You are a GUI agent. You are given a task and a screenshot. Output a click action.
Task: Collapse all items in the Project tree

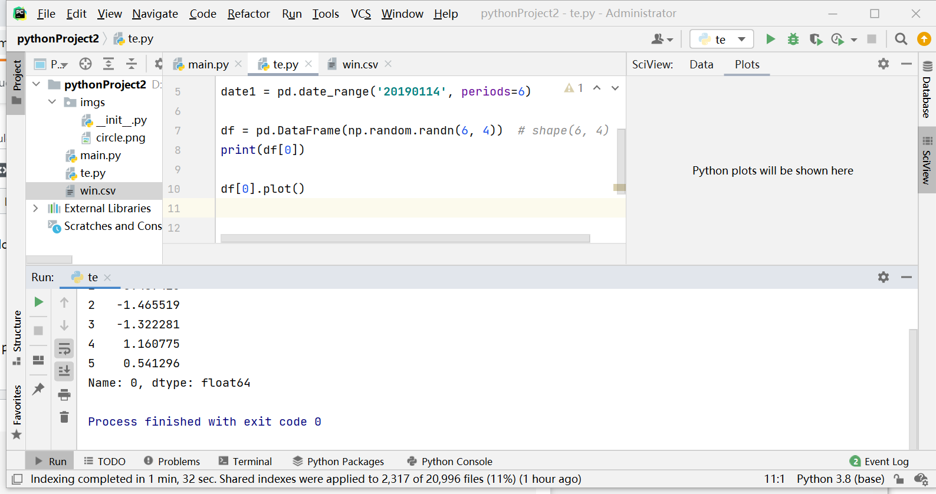pos(132,64)
